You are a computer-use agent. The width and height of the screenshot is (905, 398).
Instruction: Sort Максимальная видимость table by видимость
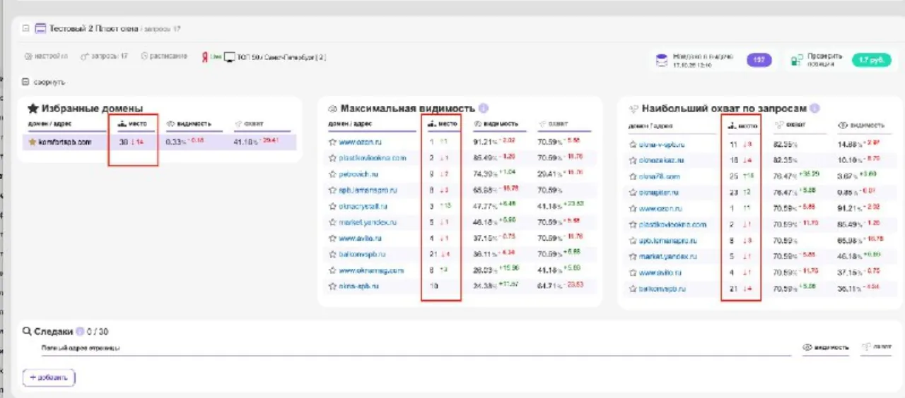click(496, 123)
